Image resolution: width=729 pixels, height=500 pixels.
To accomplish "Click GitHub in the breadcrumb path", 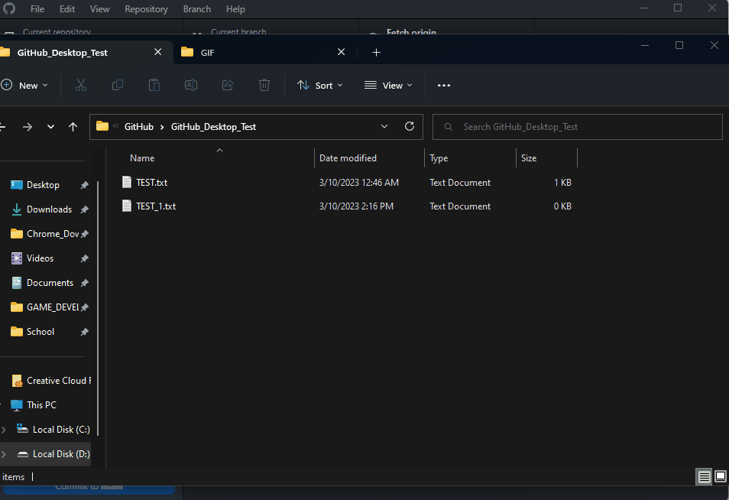I will (138, 126).
